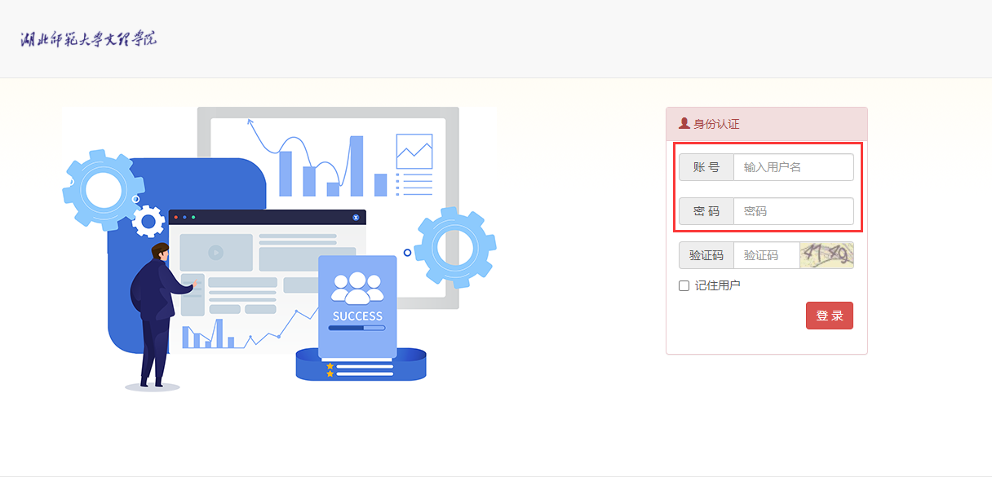Screen dimensions: 992x477
Task: Click the 湖北师范大学文理学院 logo
Action: click(89, 39)
